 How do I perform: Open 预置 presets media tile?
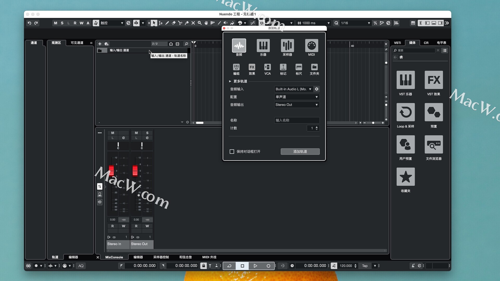pos(434,112)
